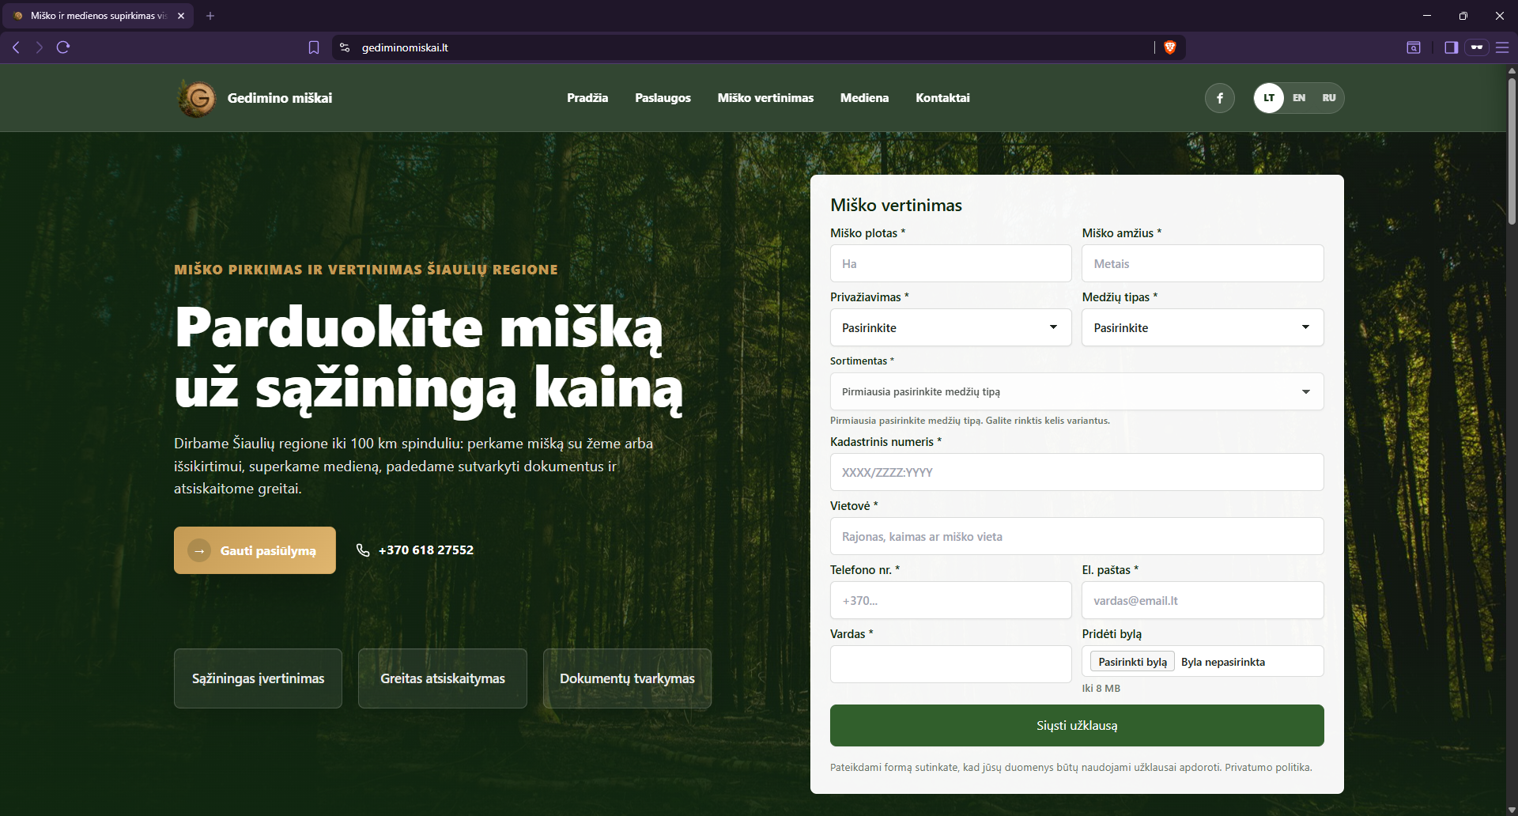This screenshot has width=1518, height=816.
Task: Switch the language to EN
Action: [1299, 98]
